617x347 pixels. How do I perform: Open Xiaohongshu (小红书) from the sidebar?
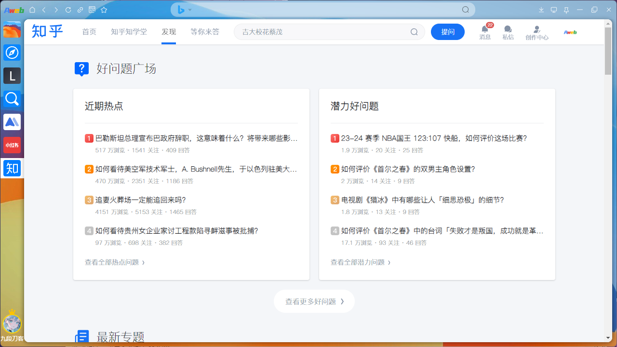(x=12, y=145)
